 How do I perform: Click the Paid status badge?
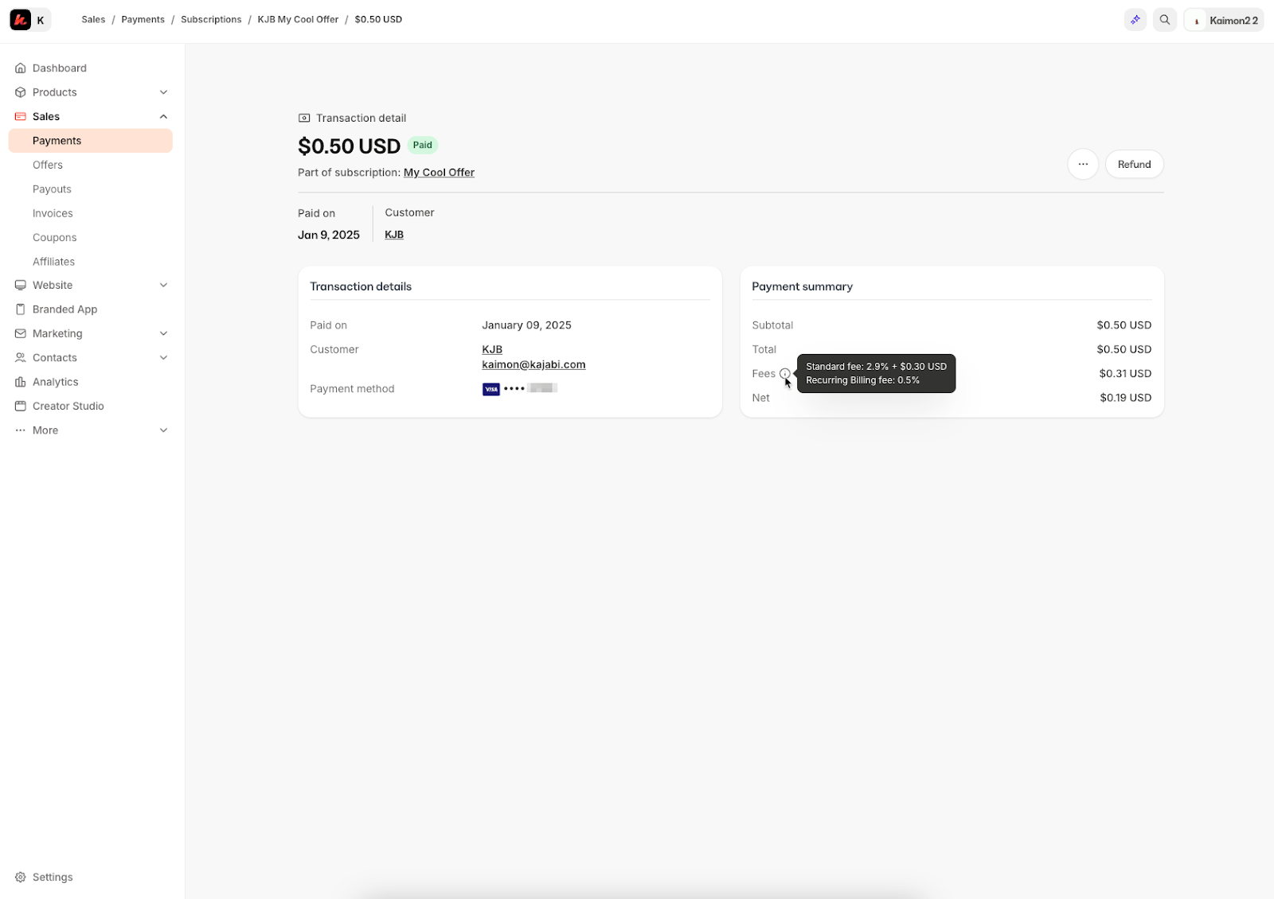coord(423,145)
